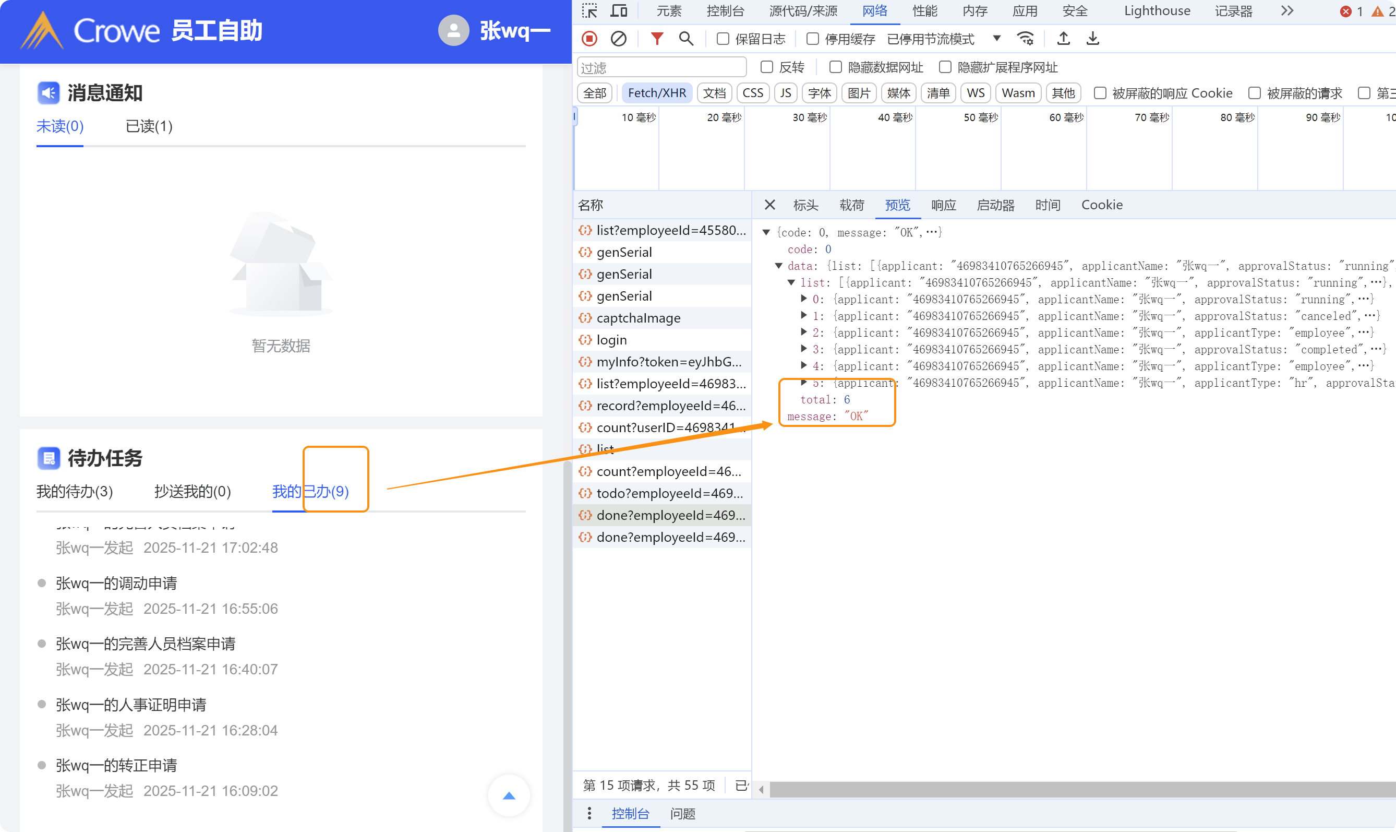This screenshot has width=1396, height=832.
Task: Toggle the network filter funnel icon
Action: pyautogui.click(x=657, y=39)
